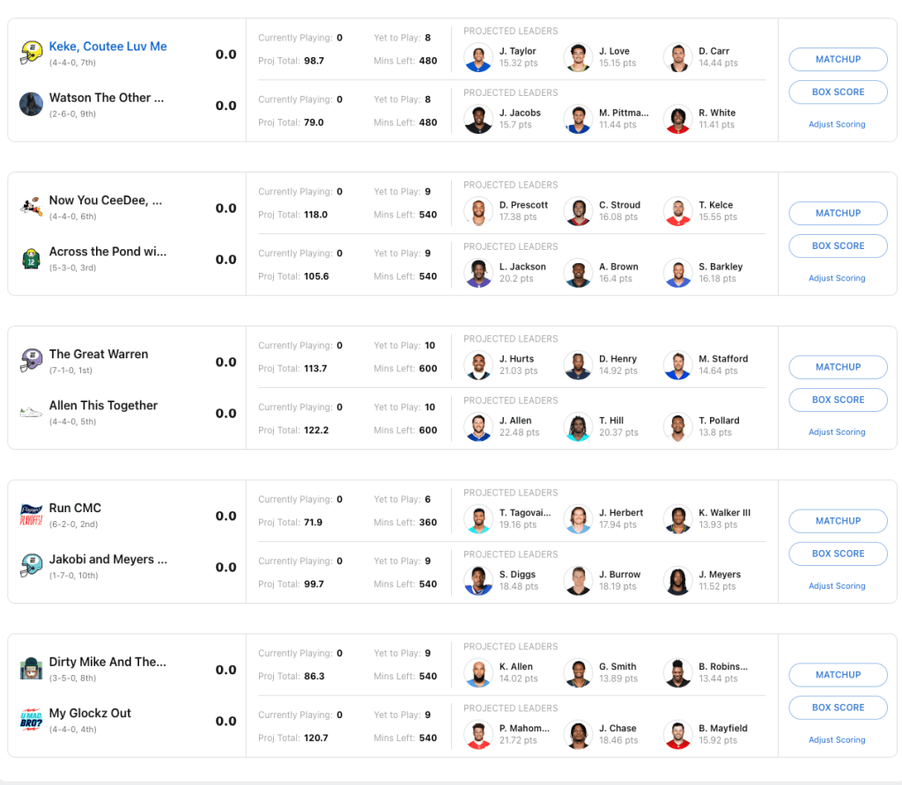Open the Jakobi and Meyers team name
Image resolution: width=902 pixels, height=785 pixels.
(x=107, y=560)
